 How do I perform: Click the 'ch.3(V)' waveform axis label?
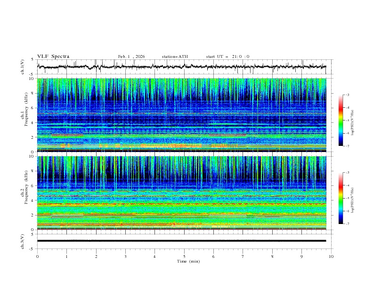[x=23, y=241]
